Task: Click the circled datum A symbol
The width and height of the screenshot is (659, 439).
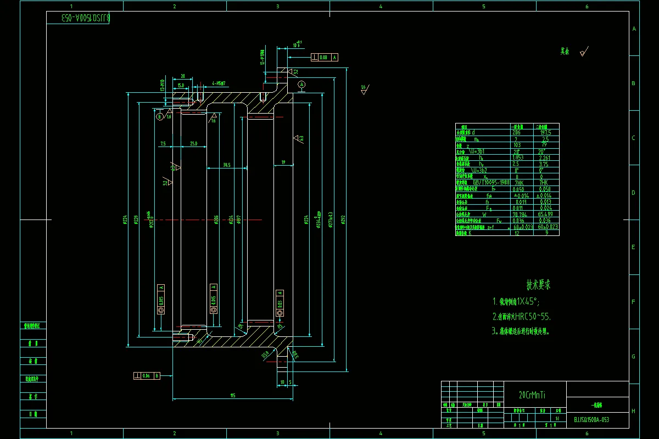Action: pos(301,85)
